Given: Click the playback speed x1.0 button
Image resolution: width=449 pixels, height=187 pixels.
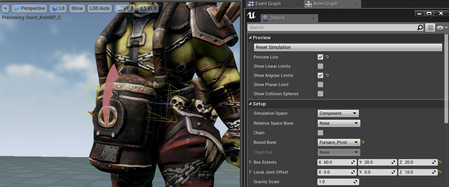Looking at the screenshot, I should 125,8.
